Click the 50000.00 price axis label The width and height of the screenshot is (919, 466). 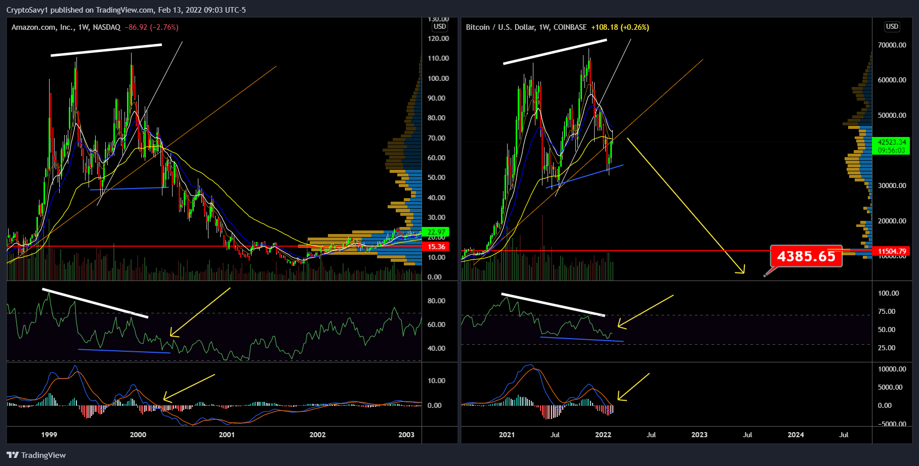[892, 115]
